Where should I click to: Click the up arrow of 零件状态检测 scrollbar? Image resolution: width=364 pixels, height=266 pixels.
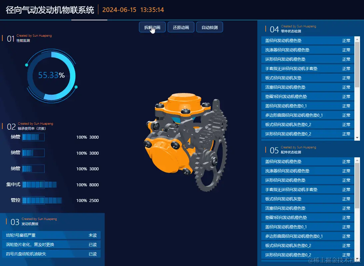tap(357, 39)
